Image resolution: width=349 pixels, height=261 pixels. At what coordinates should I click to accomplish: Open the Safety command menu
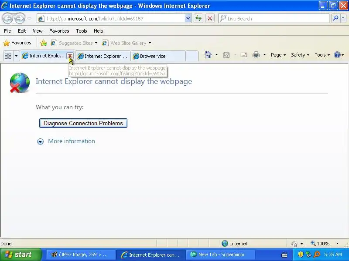300,55
